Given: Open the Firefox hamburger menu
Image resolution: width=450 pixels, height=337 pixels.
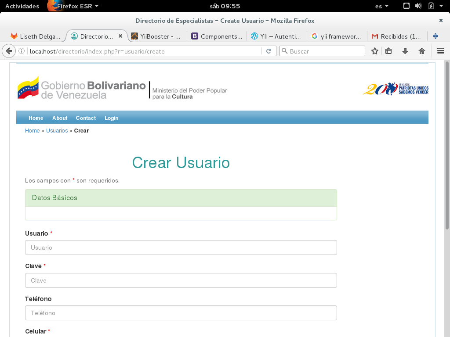Looking at the screenshot, I should 441,51.
